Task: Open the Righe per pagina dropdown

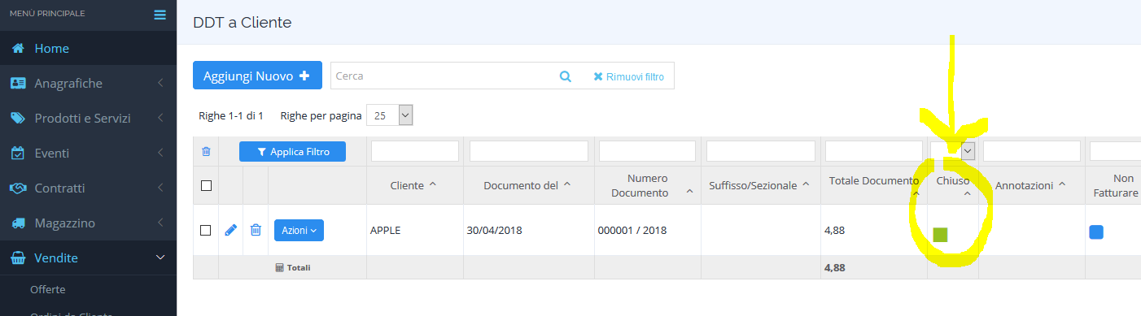Action: click(x=391, y=115)
